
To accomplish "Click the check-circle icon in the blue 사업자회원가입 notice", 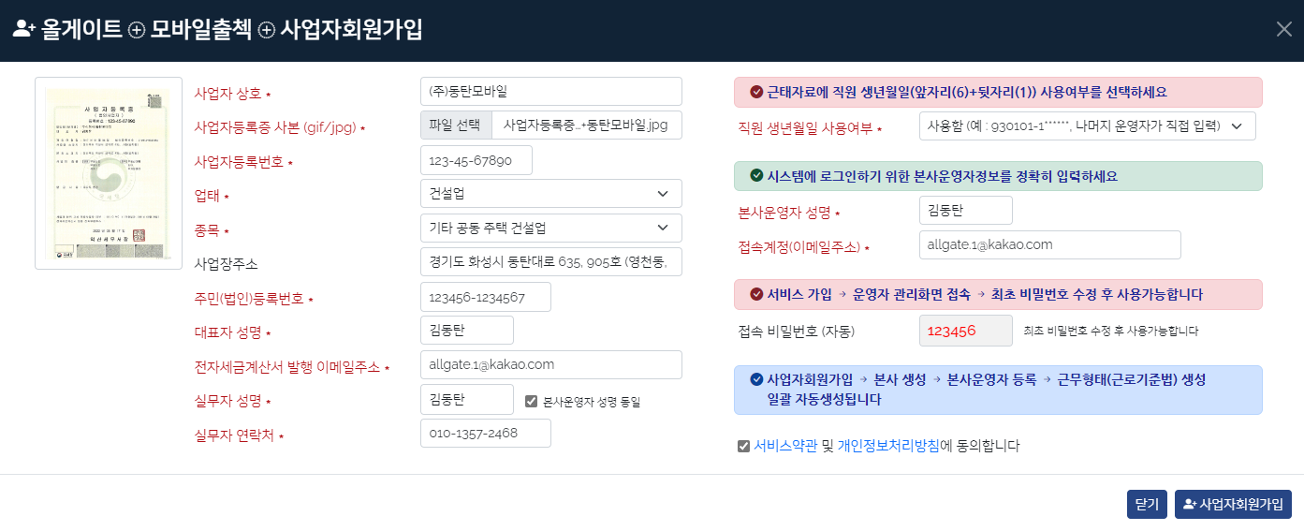I will tap(756, 379).
